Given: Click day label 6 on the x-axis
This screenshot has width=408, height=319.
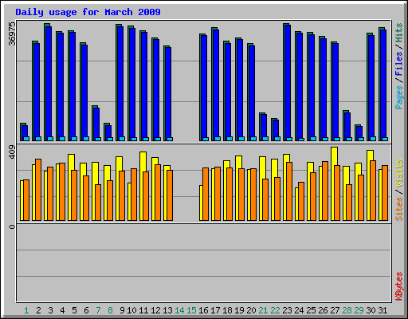Looking at the screenshot, I should coord(86,310).
